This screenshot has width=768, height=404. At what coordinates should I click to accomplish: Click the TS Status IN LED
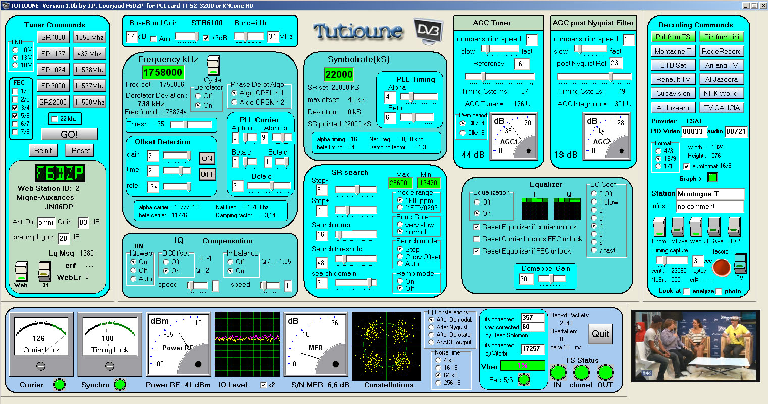[557, 373]
